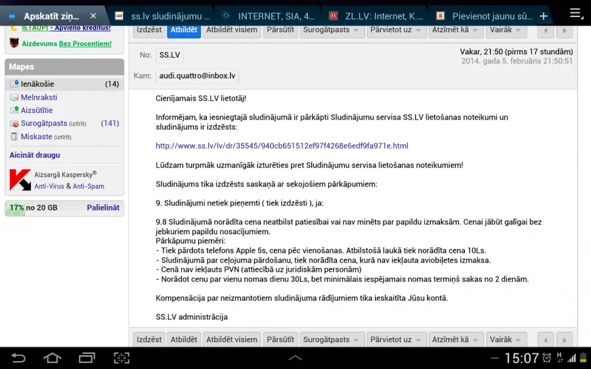Open the browser hamburger menu
This screenshot has width=591, height=369.
575,14
